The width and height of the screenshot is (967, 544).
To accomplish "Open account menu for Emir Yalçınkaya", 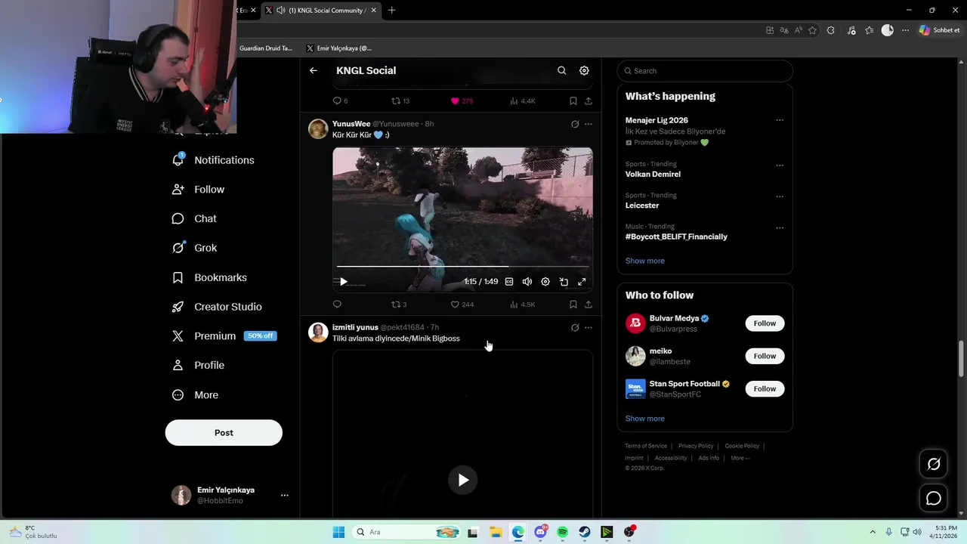I will tap(284, 496).
